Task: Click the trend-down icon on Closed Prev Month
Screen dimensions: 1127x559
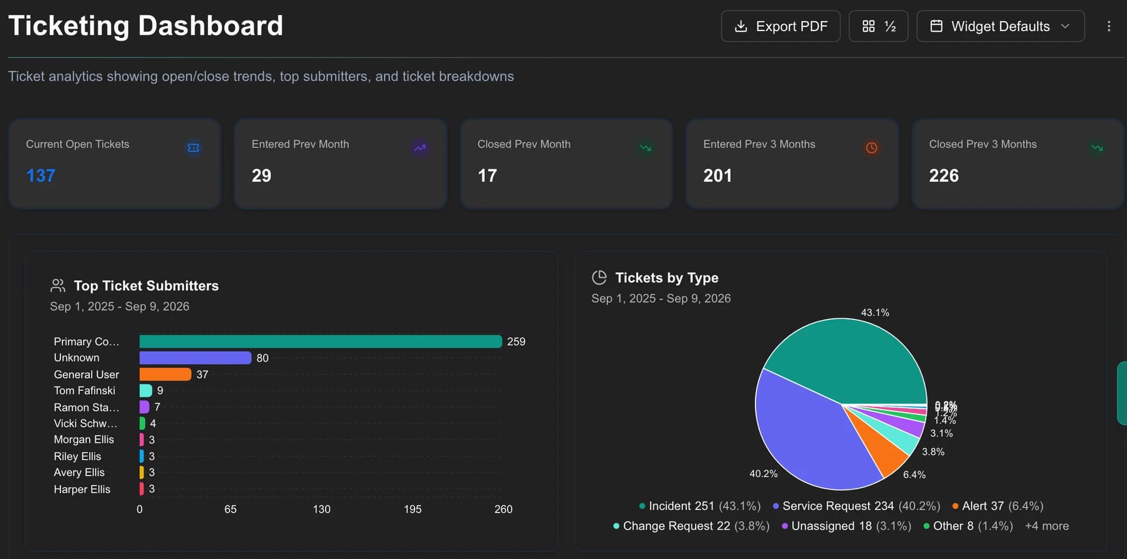Action: pyautogui.click(x=646, y=148)
